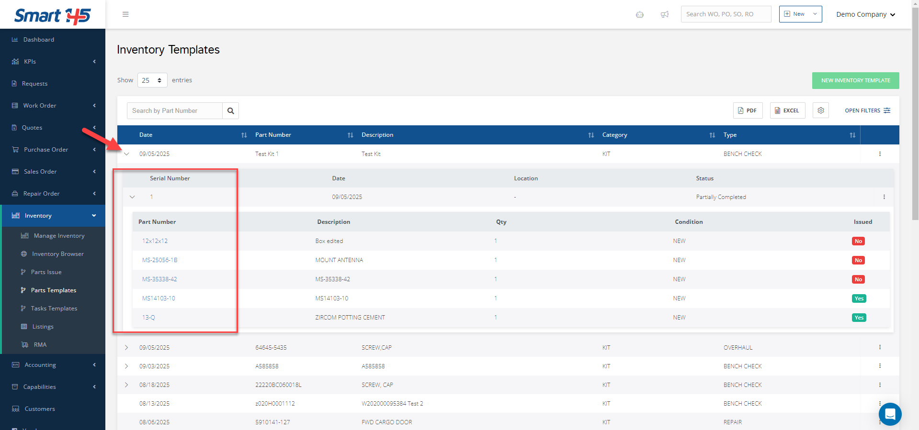Open the hamburger menu toggle
The width and height of the screenshot is (919, 430).
tap(125, 14)
